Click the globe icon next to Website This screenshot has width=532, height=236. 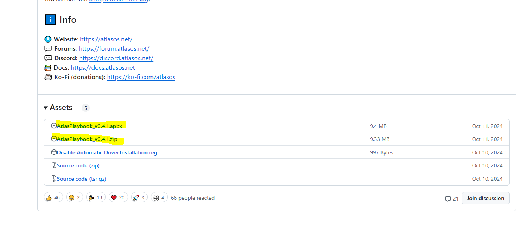(x=48, y=39)
